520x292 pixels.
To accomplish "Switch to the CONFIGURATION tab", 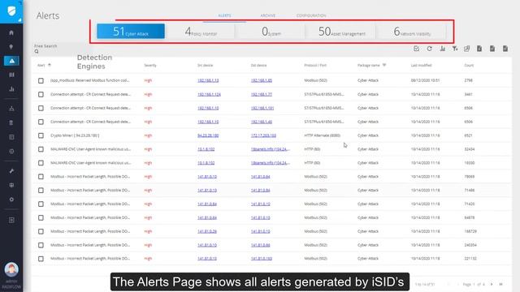I will coord(311,15).
